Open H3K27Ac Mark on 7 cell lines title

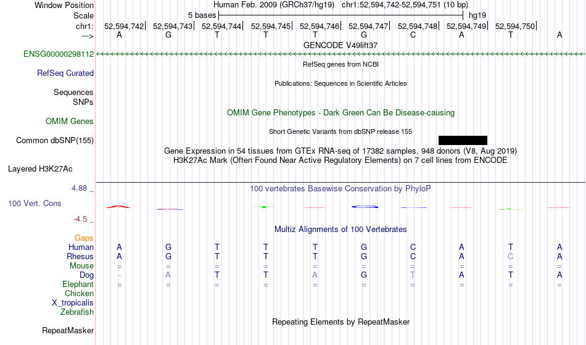[x=340, y=160]
